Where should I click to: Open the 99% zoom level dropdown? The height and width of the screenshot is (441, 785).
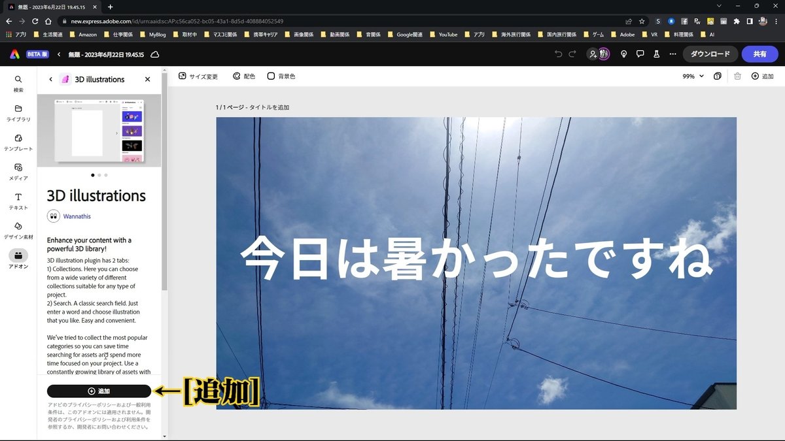pos(693,76)
